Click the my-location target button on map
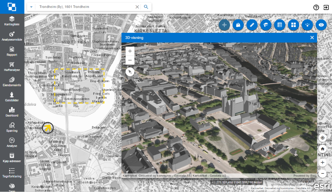 click(322, 138)
